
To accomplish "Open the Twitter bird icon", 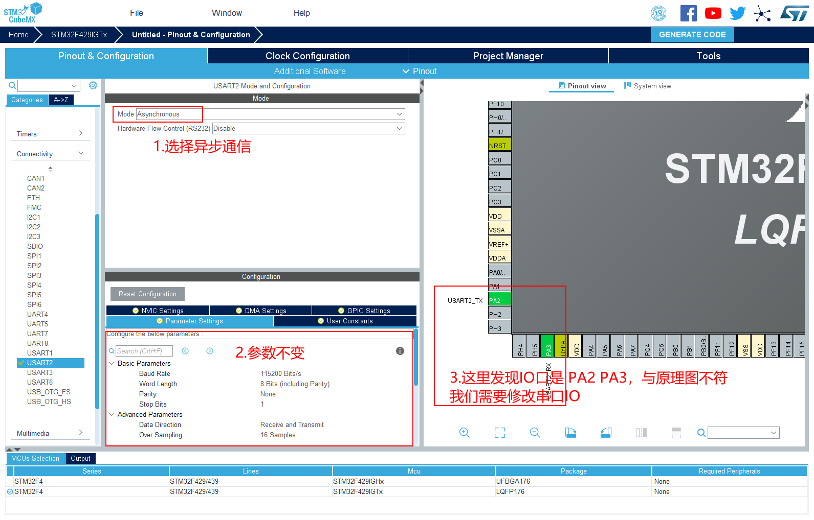I will click(x=737, y=13).
